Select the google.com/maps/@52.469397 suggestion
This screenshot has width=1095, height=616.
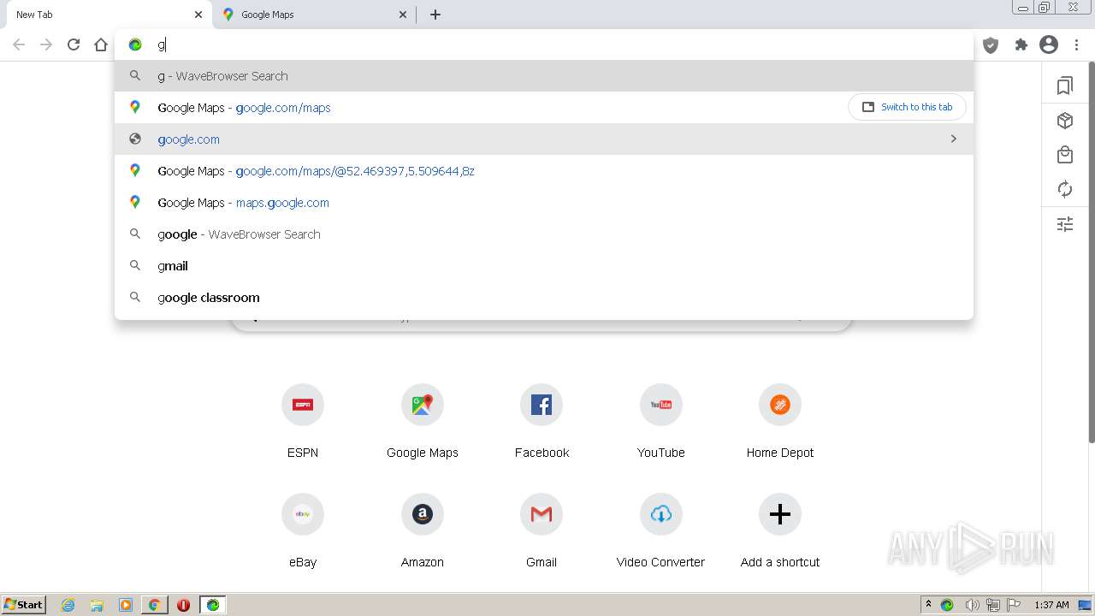coord(544,171)
